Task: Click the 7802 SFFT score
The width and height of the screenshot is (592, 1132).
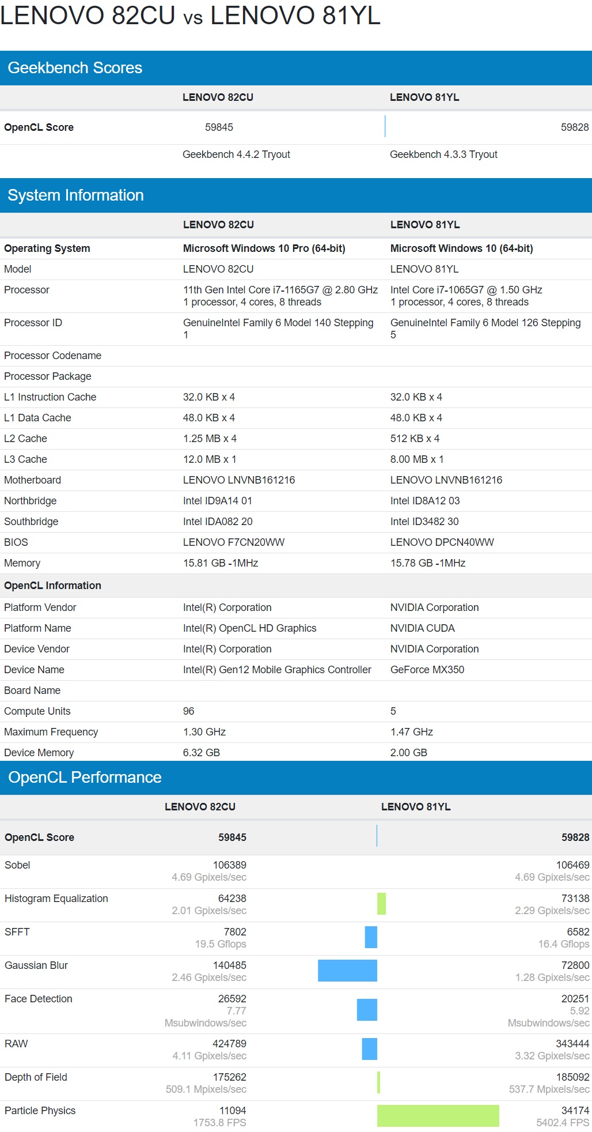Action: (x=235, y=932)
